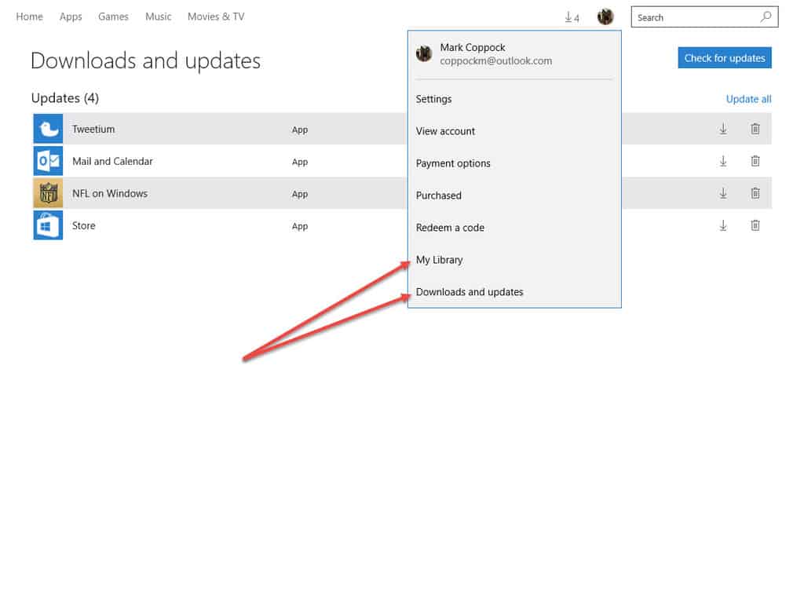Open the Music tab
Image resolution: width=804 pixels, height=603 pixels.
pyautogui.click(x=159, y=16)
